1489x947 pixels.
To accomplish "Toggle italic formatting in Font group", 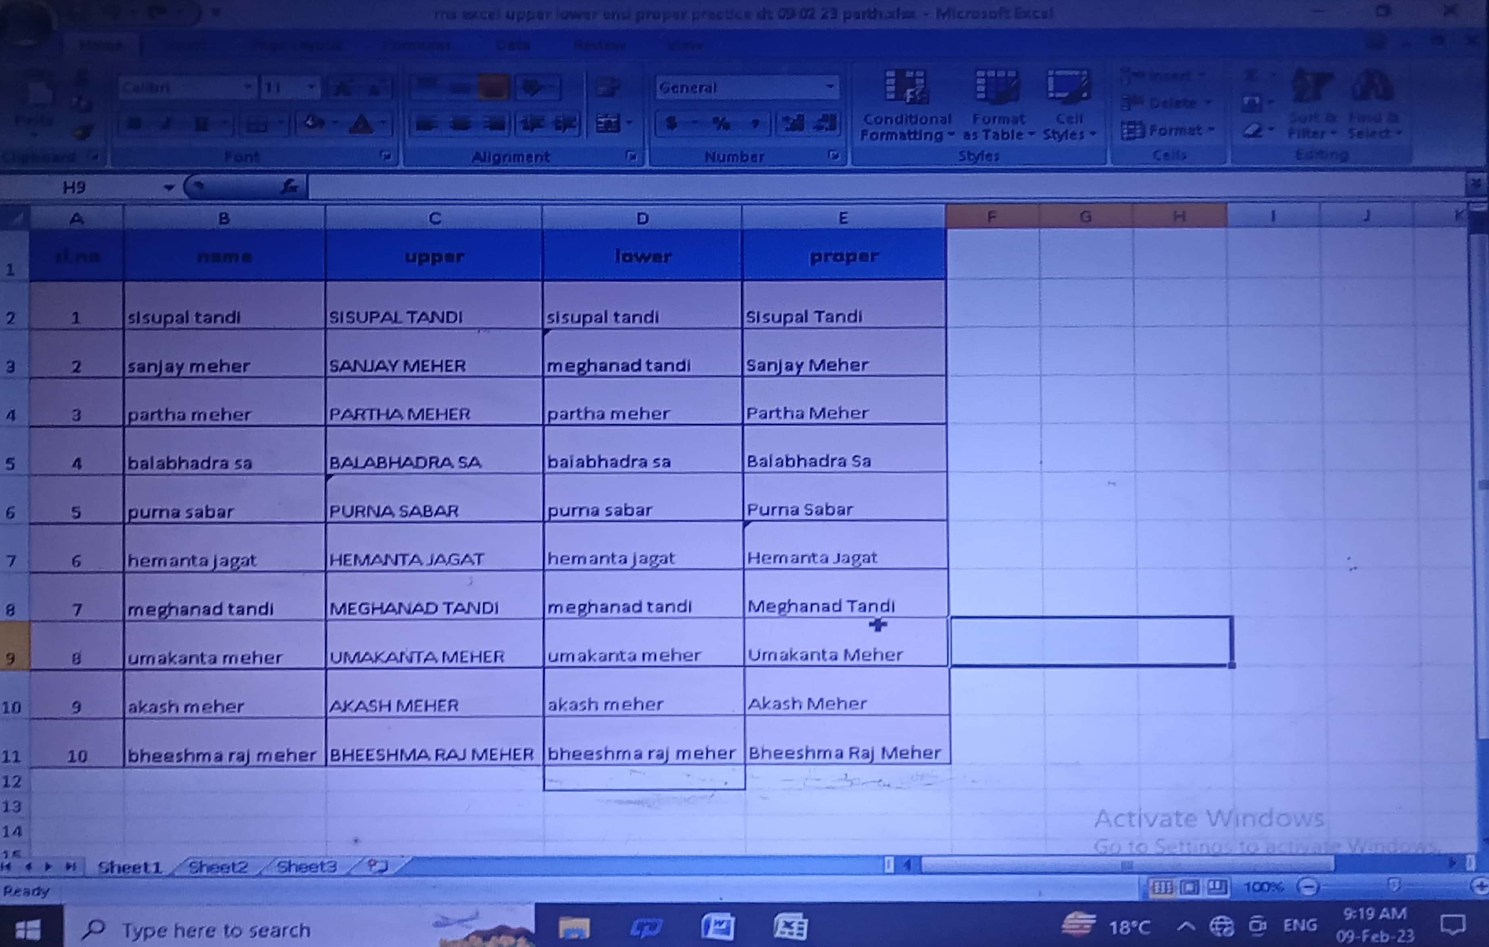I will 166,124.
